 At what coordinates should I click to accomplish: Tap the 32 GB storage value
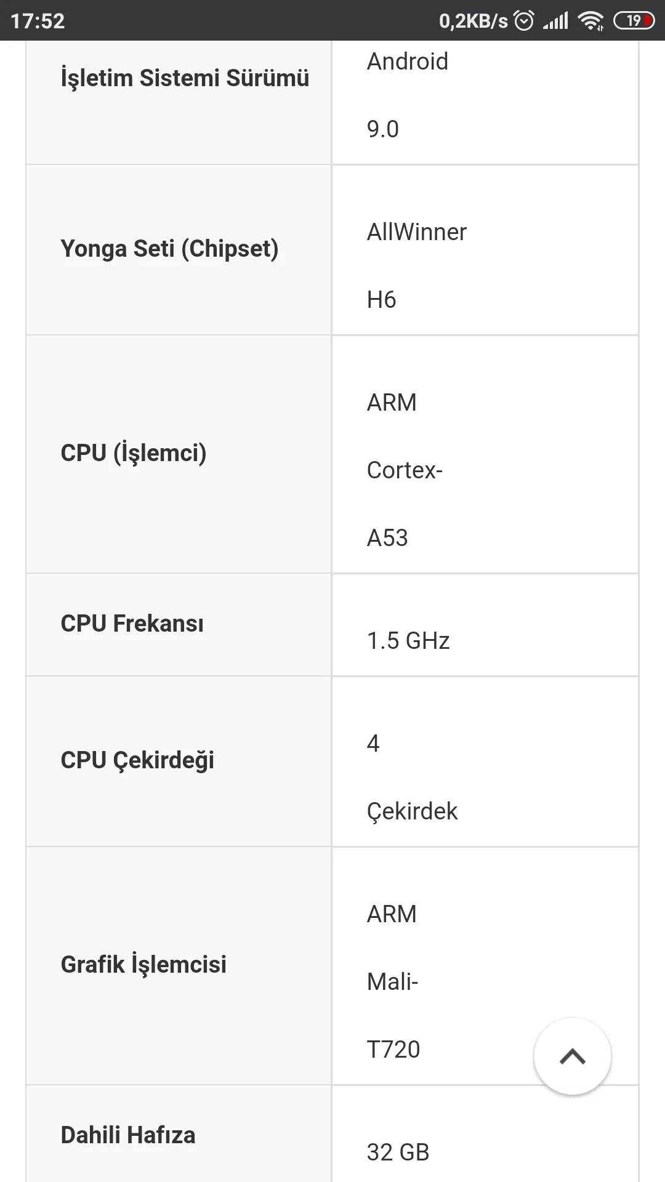[398, 1152]
